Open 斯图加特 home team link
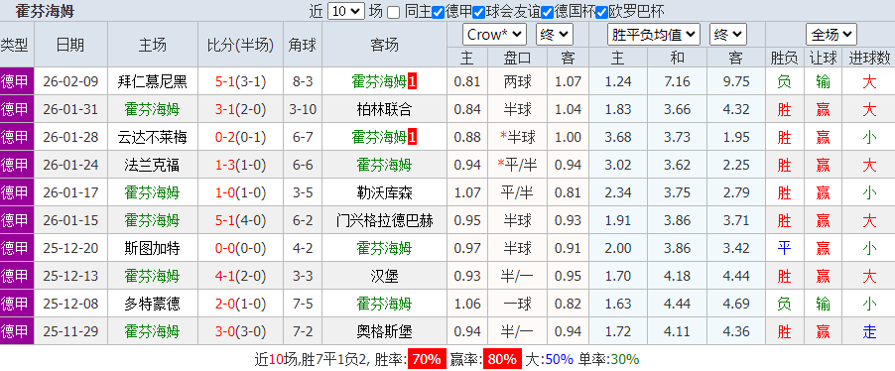 [x=153, y=248]
